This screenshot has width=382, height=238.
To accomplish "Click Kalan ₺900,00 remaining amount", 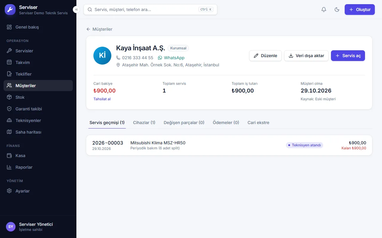I will pyautogui.click(x=354, y=148).
